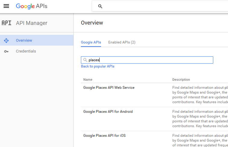Focus the top search input field

[x=162, y=6]
